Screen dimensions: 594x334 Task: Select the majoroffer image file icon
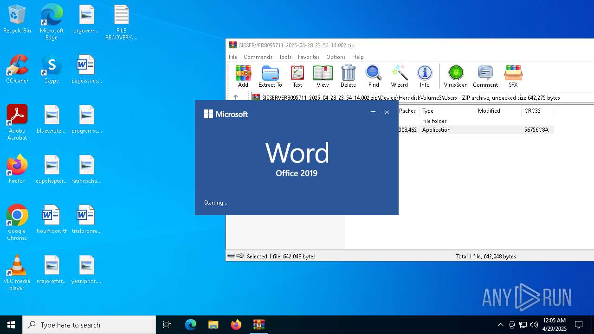(x=52, y=270)
